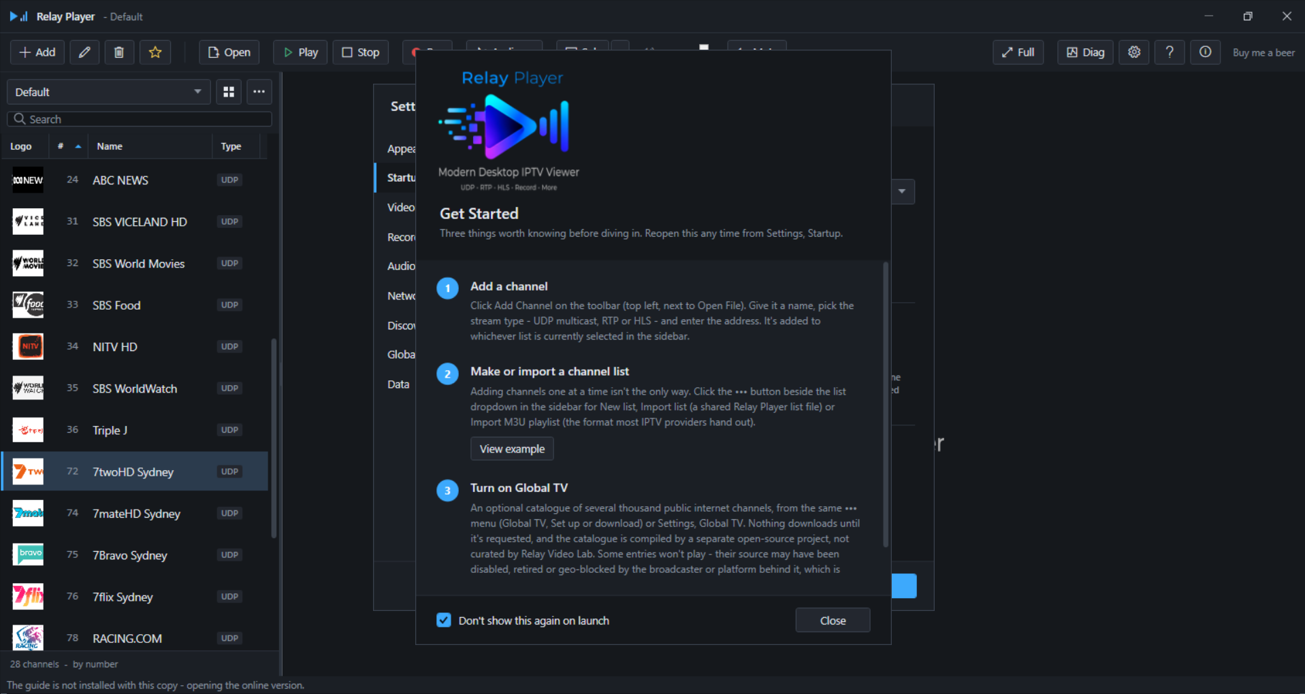Click the trash delete channel icon
Viewport: 1305px width, 694px height.
click(x=119, y=52)
